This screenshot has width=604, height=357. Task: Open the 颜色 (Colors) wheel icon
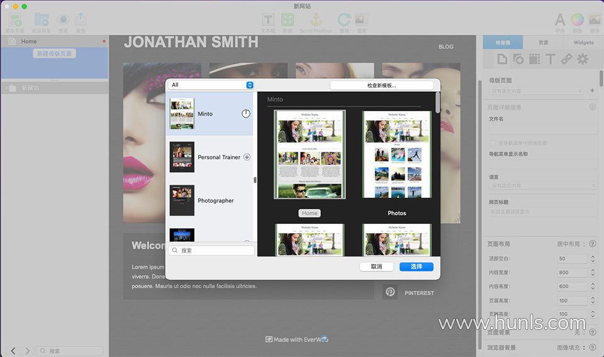(x=577, y=19)
